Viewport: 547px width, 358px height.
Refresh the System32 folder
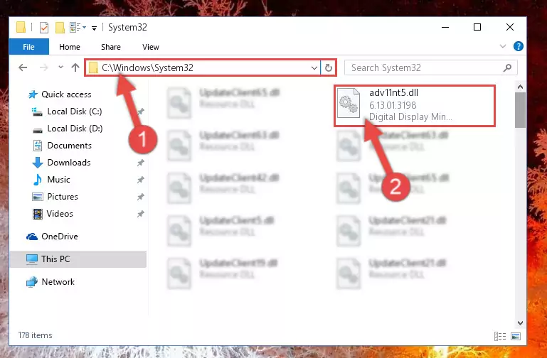[x=328, y=68]
